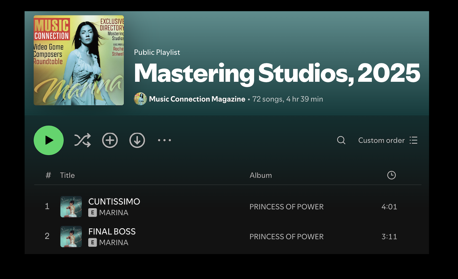Click the explicit E badge under FINAL BOSS

click(93, 243)
